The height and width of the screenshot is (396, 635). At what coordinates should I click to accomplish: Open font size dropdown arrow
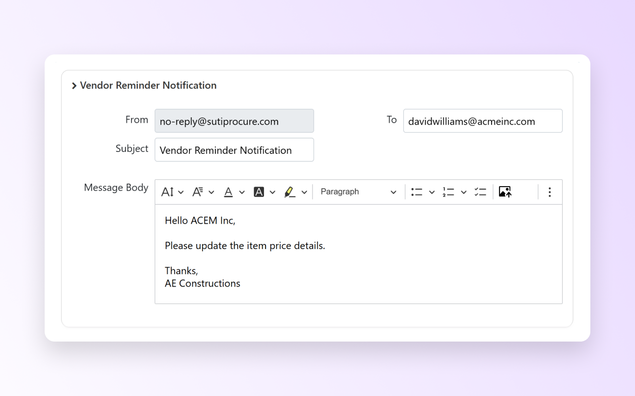coord(181,192)
